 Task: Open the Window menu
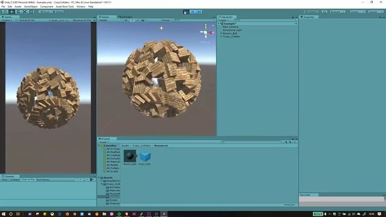[81, 7]
